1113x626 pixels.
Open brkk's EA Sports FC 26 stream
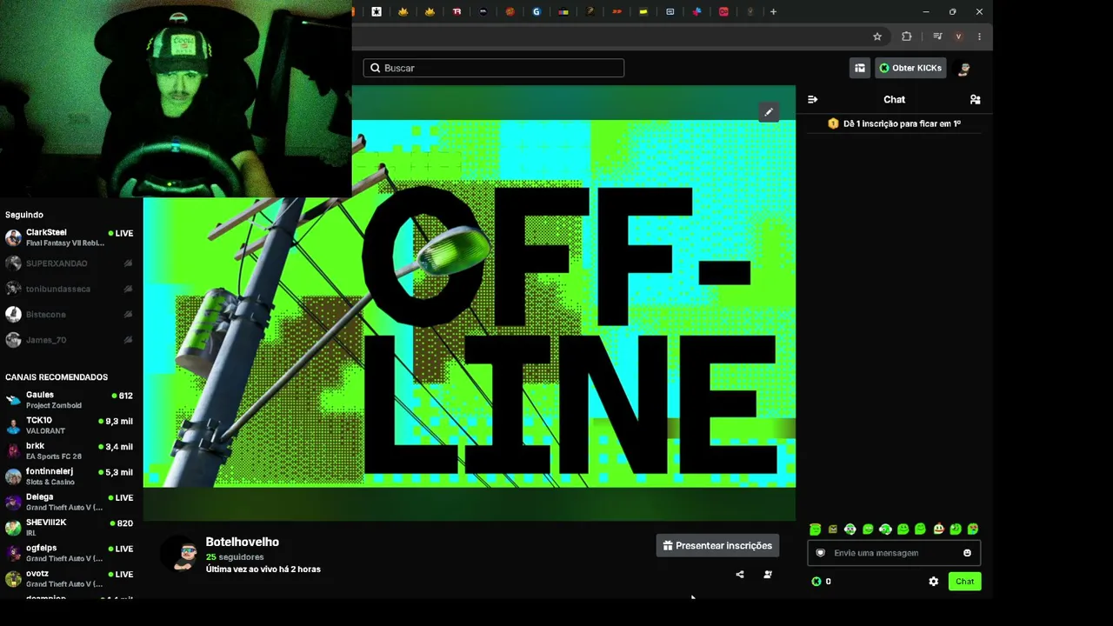pyautogui.click(x=70, y=450)
